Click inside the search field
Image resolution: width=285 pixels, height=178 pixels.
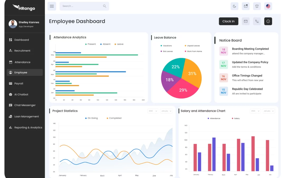coord(82,6)
